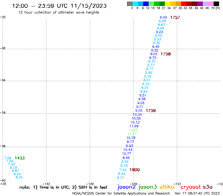Click the NOAA/NESDIS Center credit text
The height and width of the screenshot is (196, 223).
click(121, 193)
